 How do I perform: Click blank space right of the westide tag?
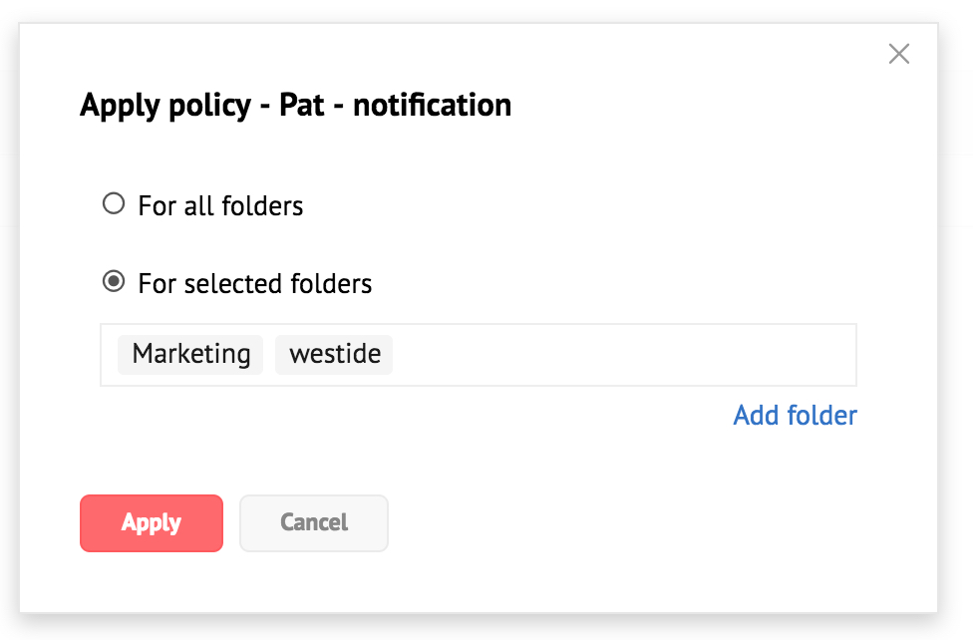pyautogui.click(x=618, y=355)
